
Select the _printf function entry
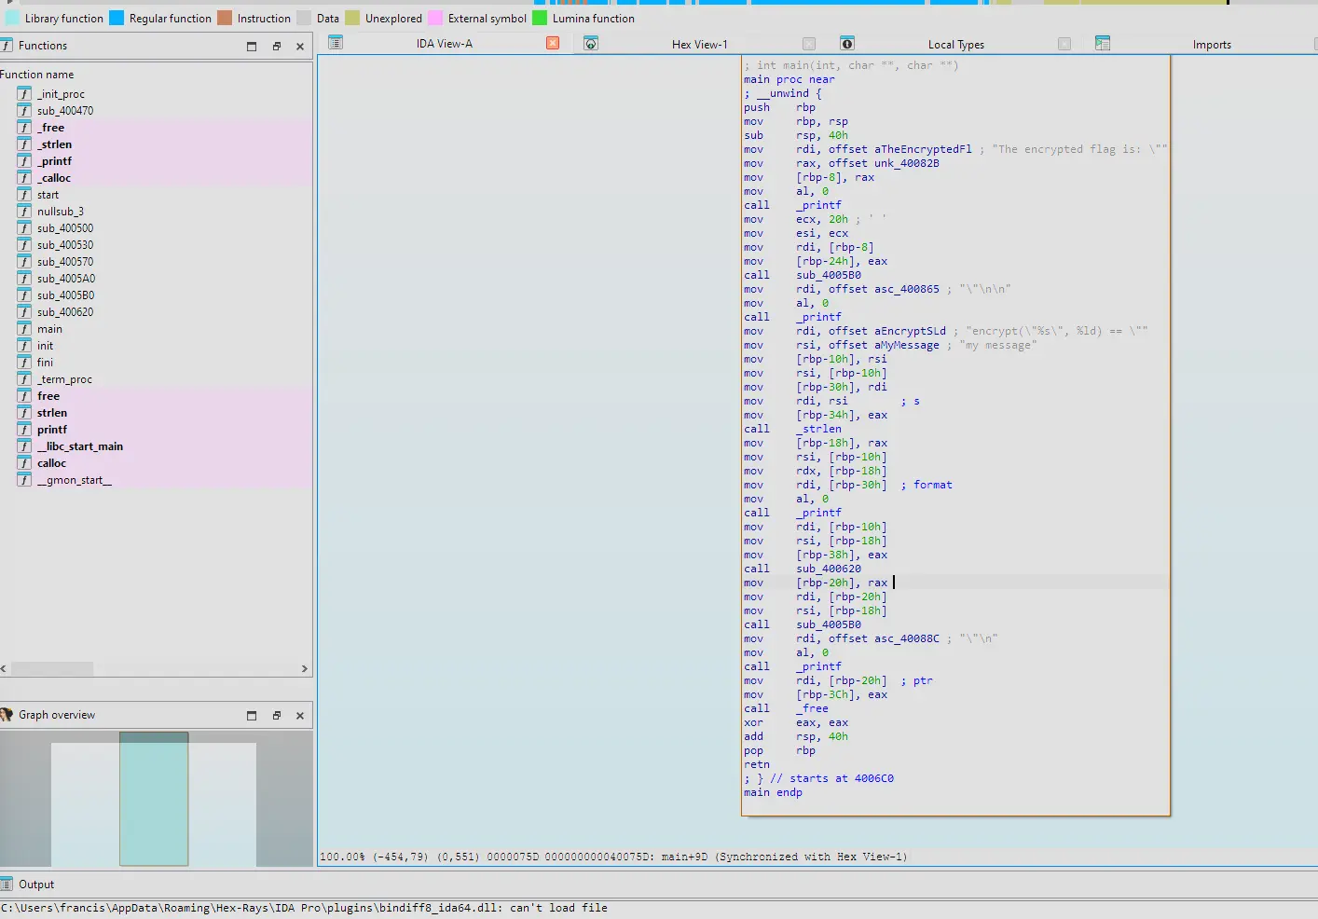tap(55, 161)
